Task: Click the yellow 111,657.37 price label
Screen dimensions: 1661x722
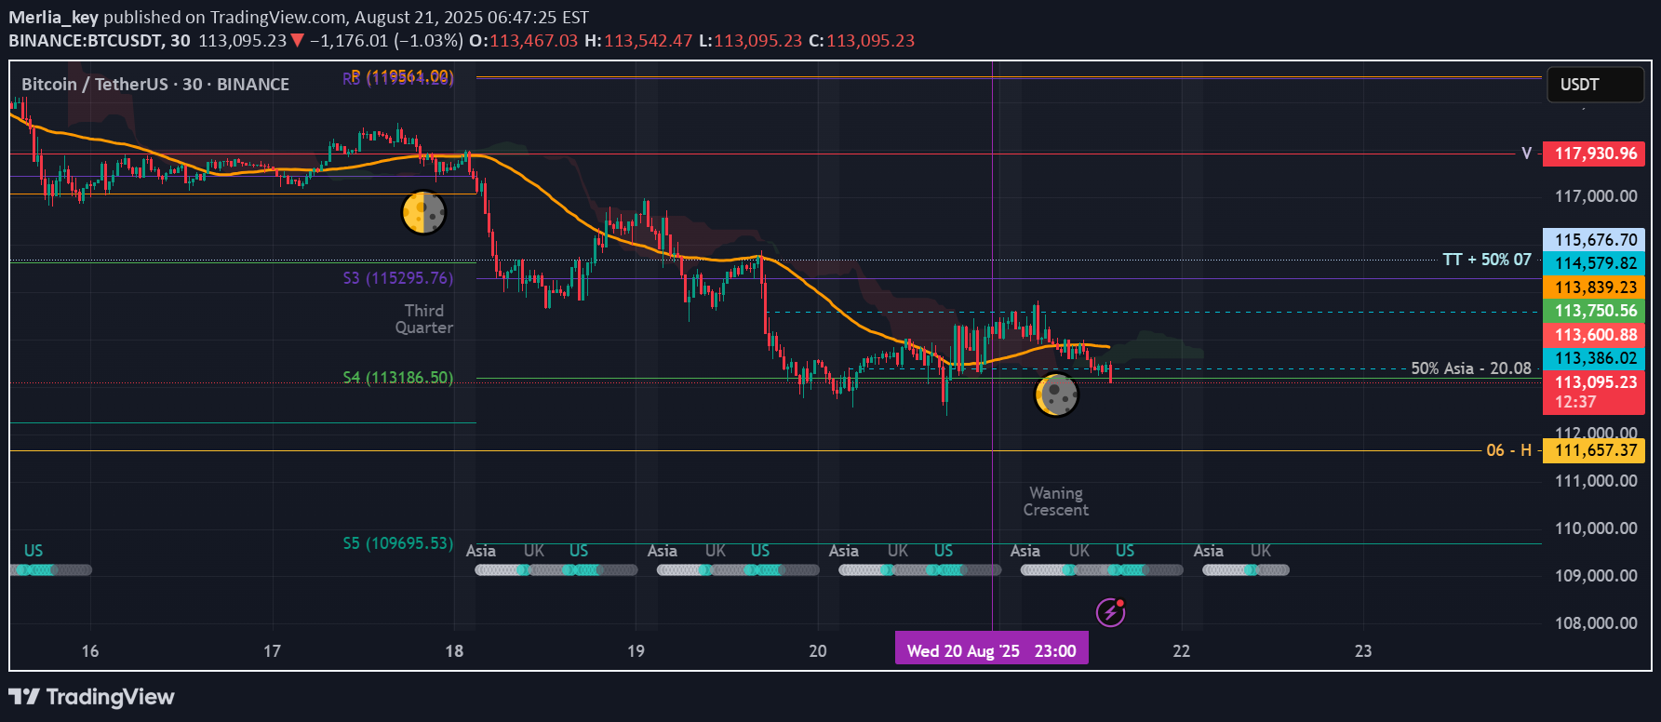Action: 1594,450
